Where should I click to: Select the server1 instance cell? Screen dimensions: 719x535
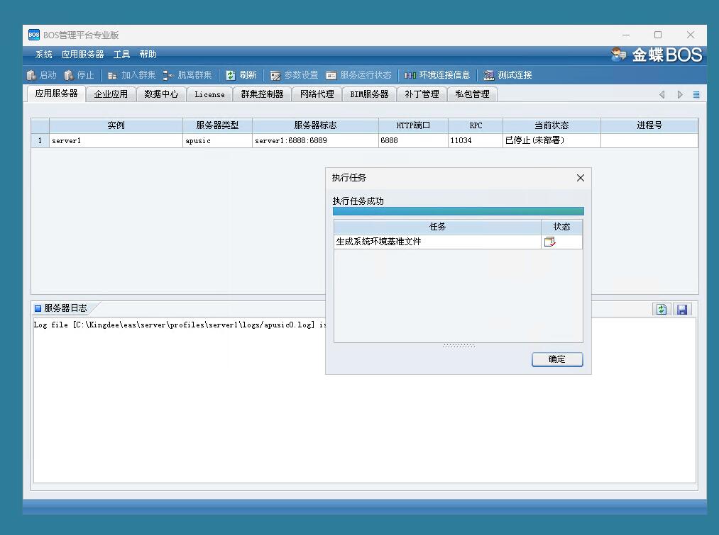(116, 140)
